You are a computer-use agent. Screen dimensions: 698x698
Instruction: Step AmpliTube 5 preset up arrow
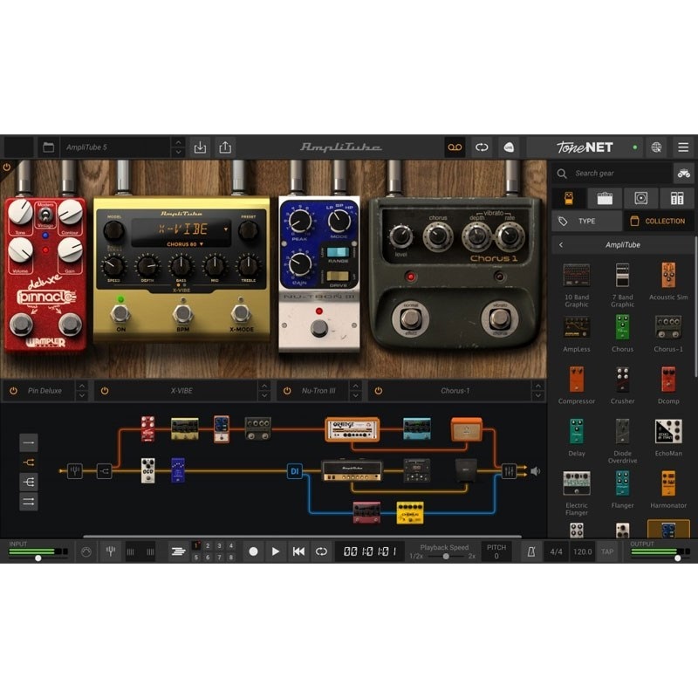(178, 142)
